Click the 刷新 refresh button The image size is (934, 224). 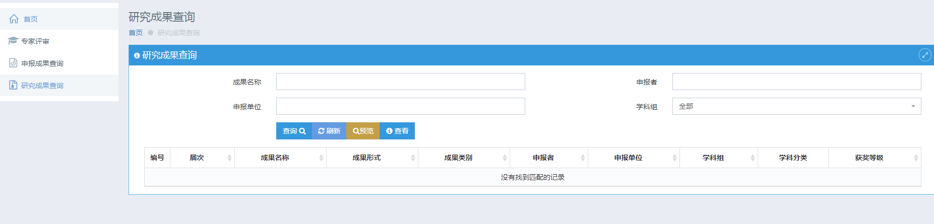[329, 131]
